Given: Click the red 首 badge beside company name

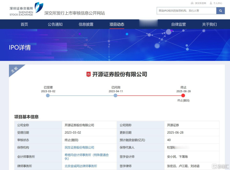Looking at the screenshot, I should (88, 74).
